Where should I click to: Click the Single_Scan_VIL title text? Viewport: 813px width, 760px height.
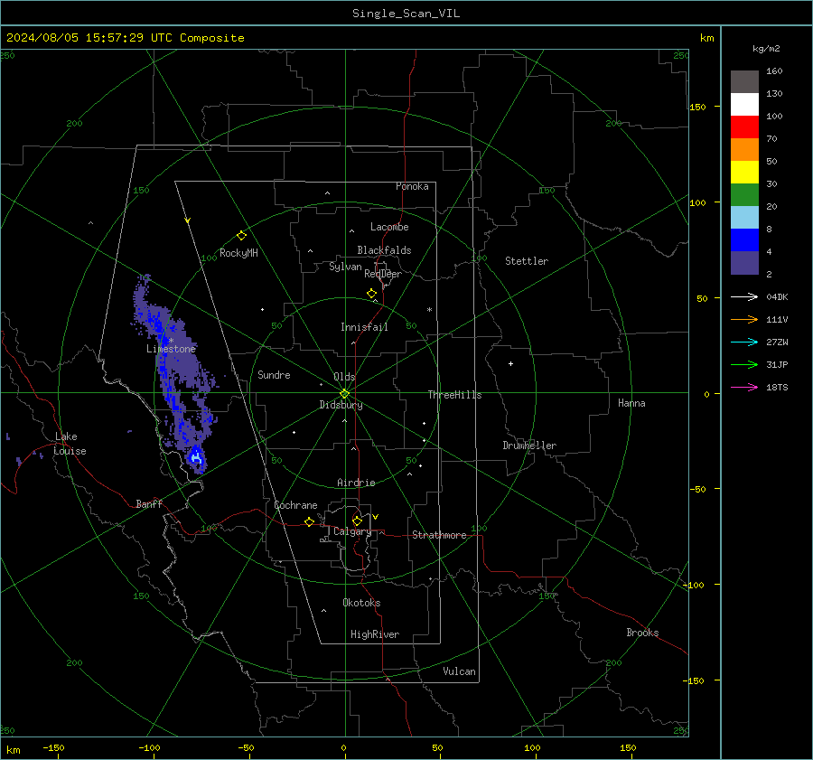click(x=406, y=14)
